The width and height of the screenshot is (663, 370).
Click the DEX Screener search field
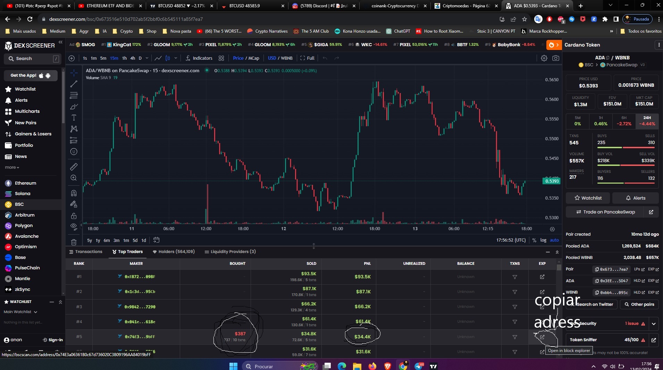pos(33,59)
